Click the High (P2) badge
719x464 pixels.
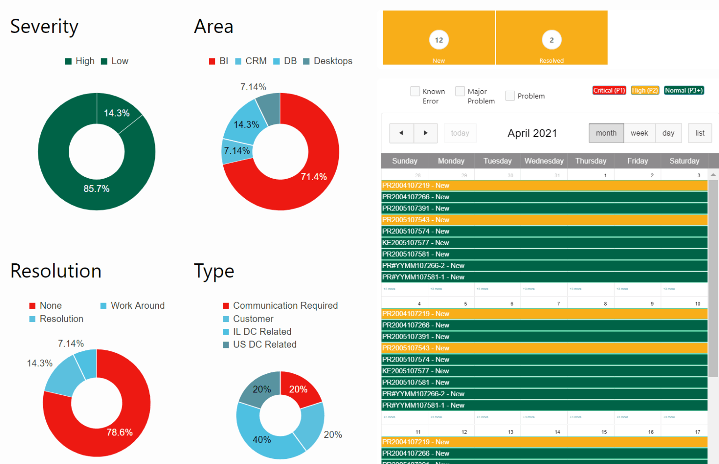[645, 90]
